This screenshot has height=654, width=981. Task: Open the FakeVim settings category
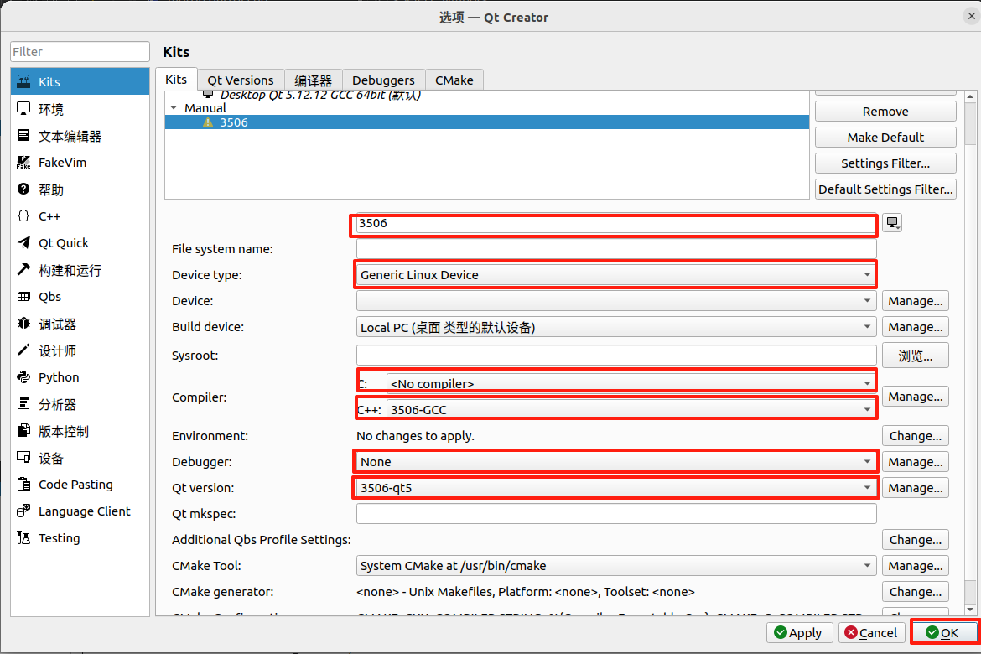[x=62, y=163]
